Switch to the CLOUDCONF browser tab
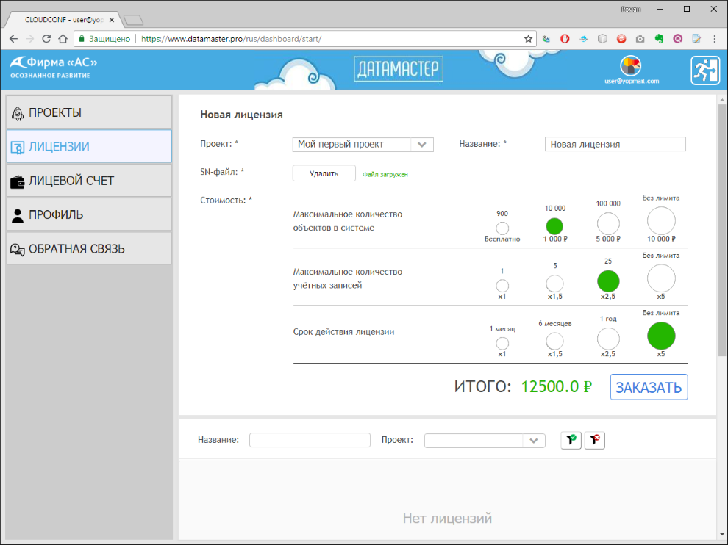The image size is (728, 545). coord(63,20)
